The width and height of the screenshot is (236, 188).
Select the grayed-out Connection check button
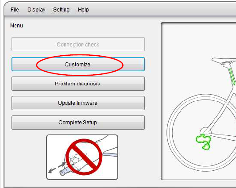point(78,44)
